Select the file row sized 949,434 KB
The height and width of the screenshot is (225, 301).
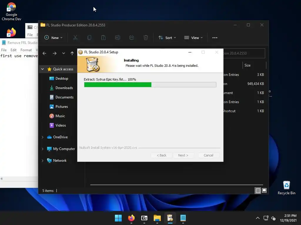coord(244,84)
